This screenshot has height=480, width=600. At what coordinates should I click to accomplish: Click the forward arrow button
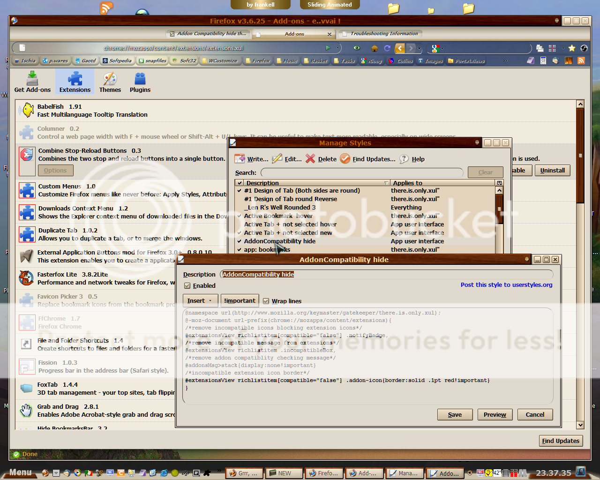point(411,48)
